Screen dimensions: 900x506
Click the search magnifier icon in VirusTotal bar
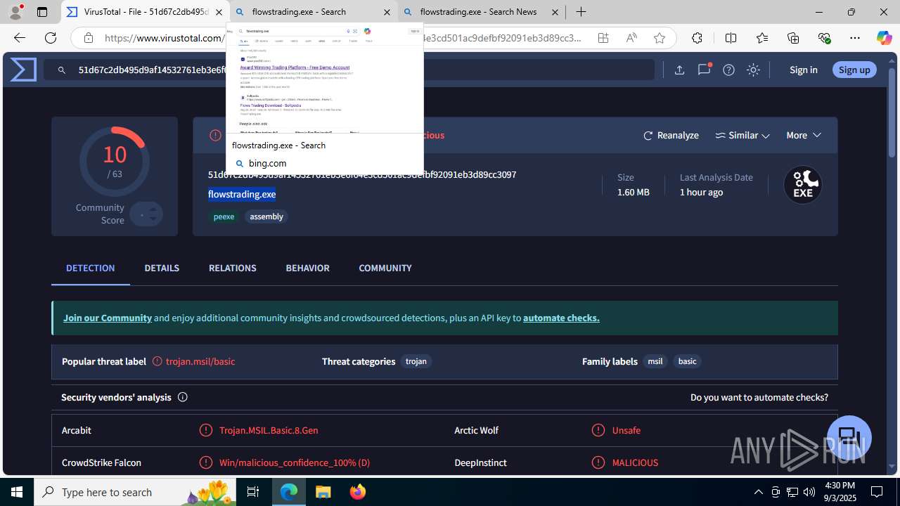[x=62, y=70]
